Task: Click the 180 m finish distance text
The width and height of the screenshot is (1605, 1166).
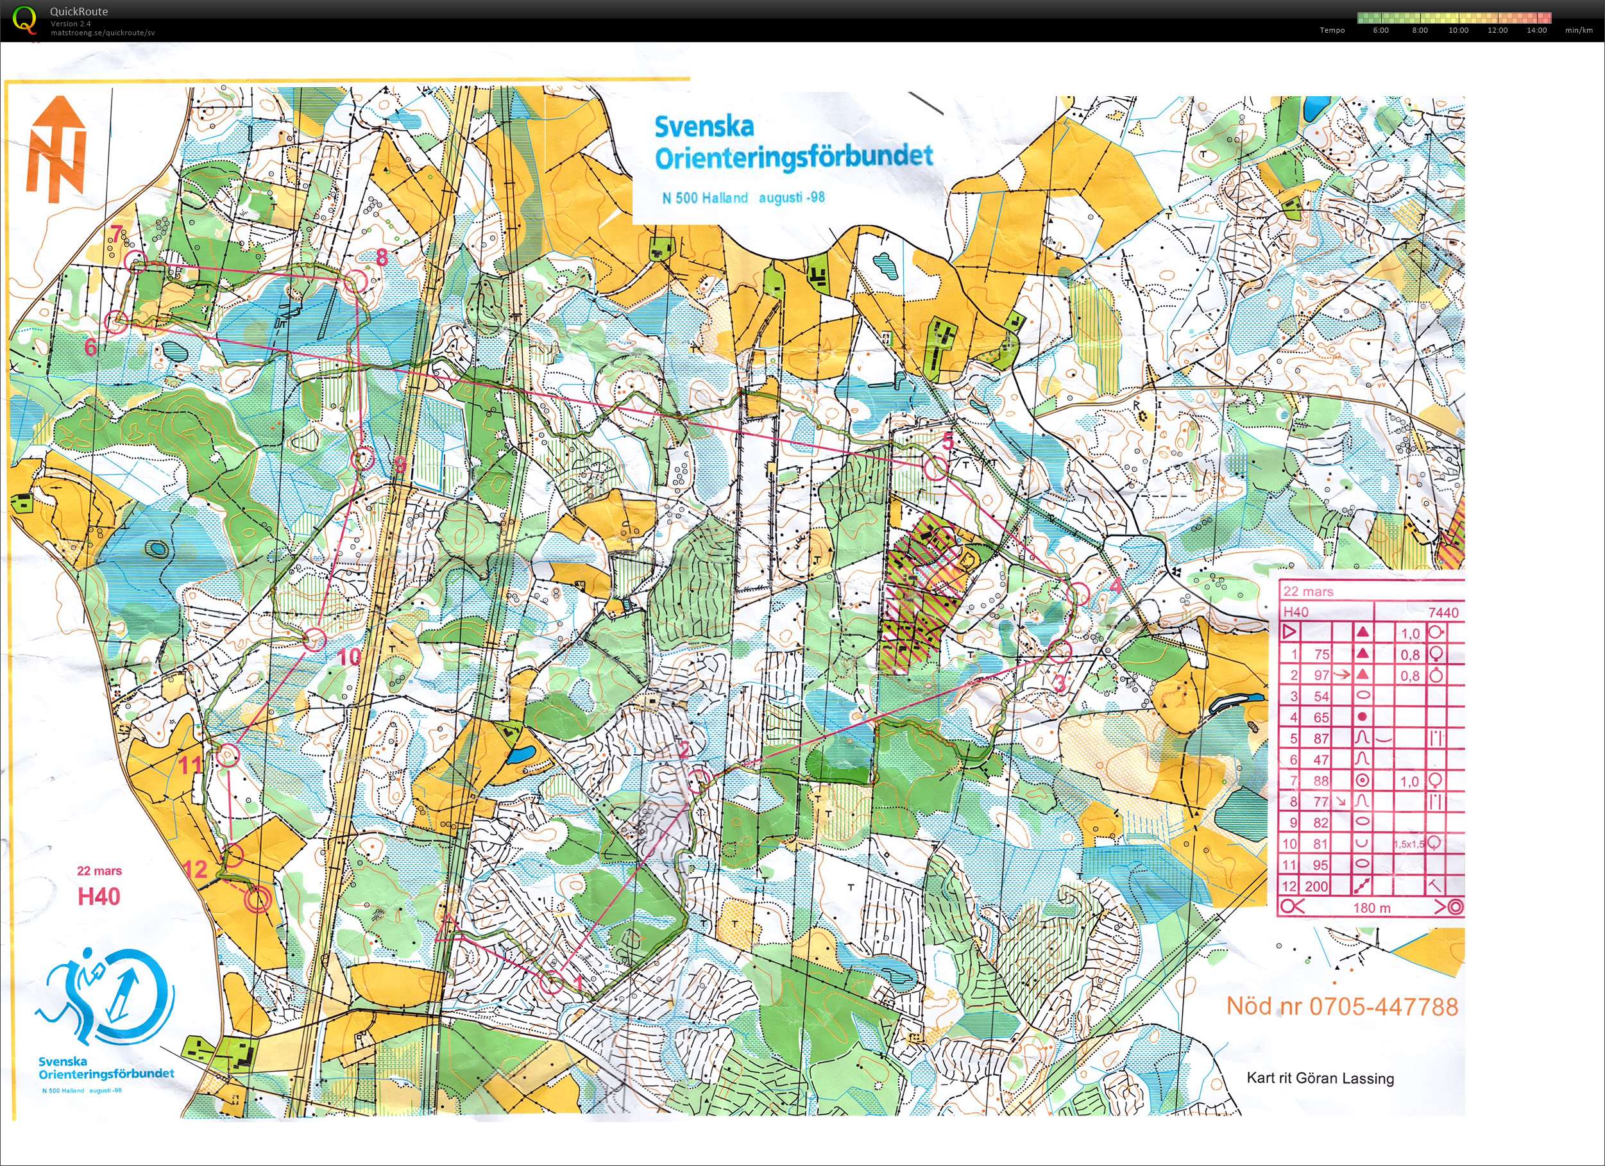Action: coord(1372,908)
